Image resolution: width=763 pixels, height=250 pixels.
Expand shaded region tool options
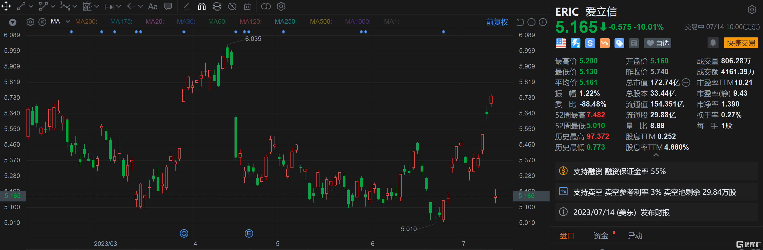[97, 6]
